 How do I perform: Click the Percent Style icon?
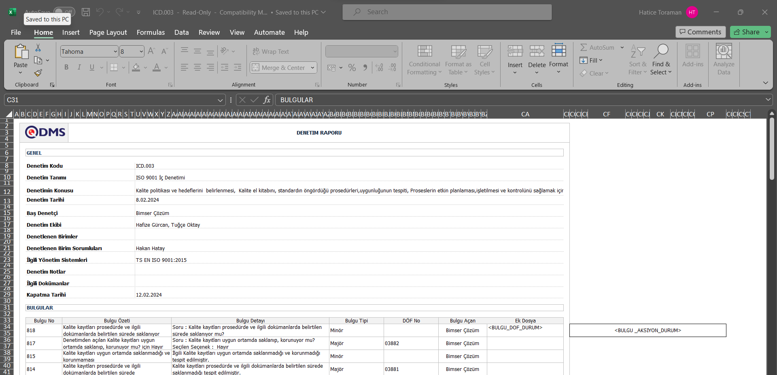click(352, 67)
